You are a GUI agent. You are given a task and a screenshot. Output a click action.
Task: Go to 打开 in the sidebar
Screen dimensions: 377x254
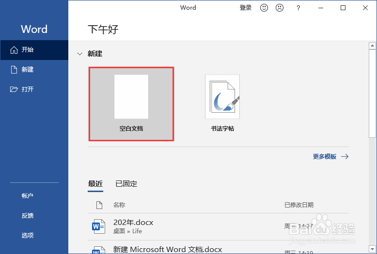tap(34, 90)
